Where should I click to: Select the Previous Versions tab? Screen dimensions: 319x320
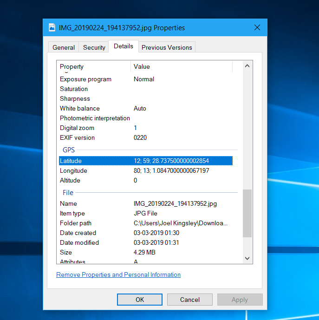[167, 47]
